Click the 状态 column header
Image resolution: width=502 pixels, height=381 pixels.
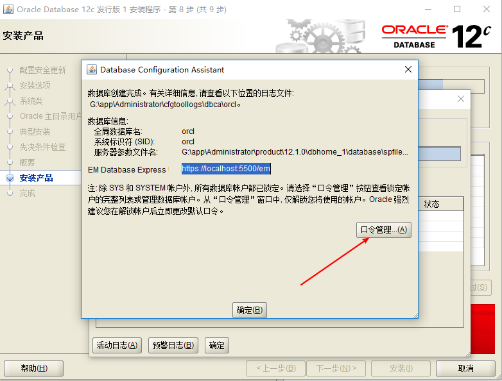coord(440,204)
